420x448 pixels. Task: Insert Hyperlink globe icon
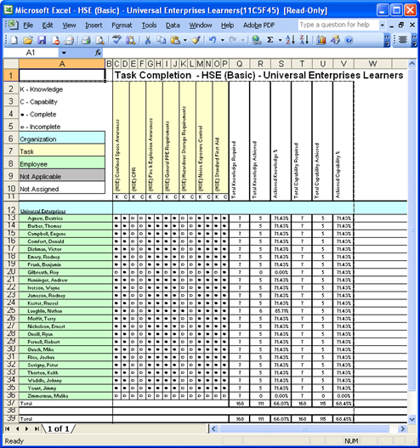(257, 40)
